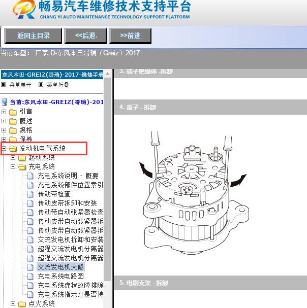Screen dimensions: 307x308
Task: Expand the 保养 folder node
Action: click(4, 139)
